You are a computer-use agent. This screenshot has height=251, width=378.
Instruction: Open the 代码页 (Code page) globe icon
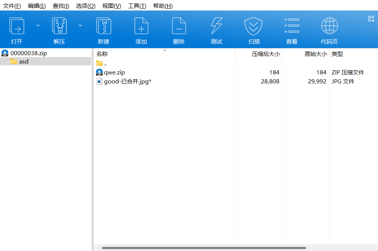[329, 29]
